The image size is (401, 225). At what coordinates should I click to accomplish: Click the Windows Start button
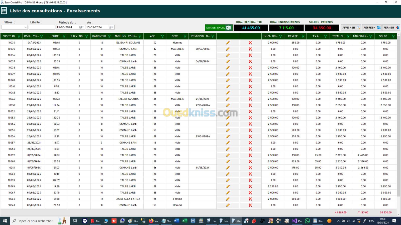pyautogui.click(x=5, y=221)
